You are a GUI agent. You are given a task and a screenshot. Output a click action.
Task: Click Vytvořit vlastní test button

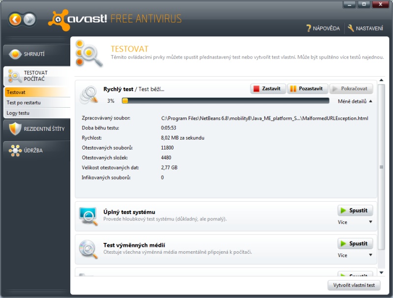pyautogui.click(x=354, y=285)
